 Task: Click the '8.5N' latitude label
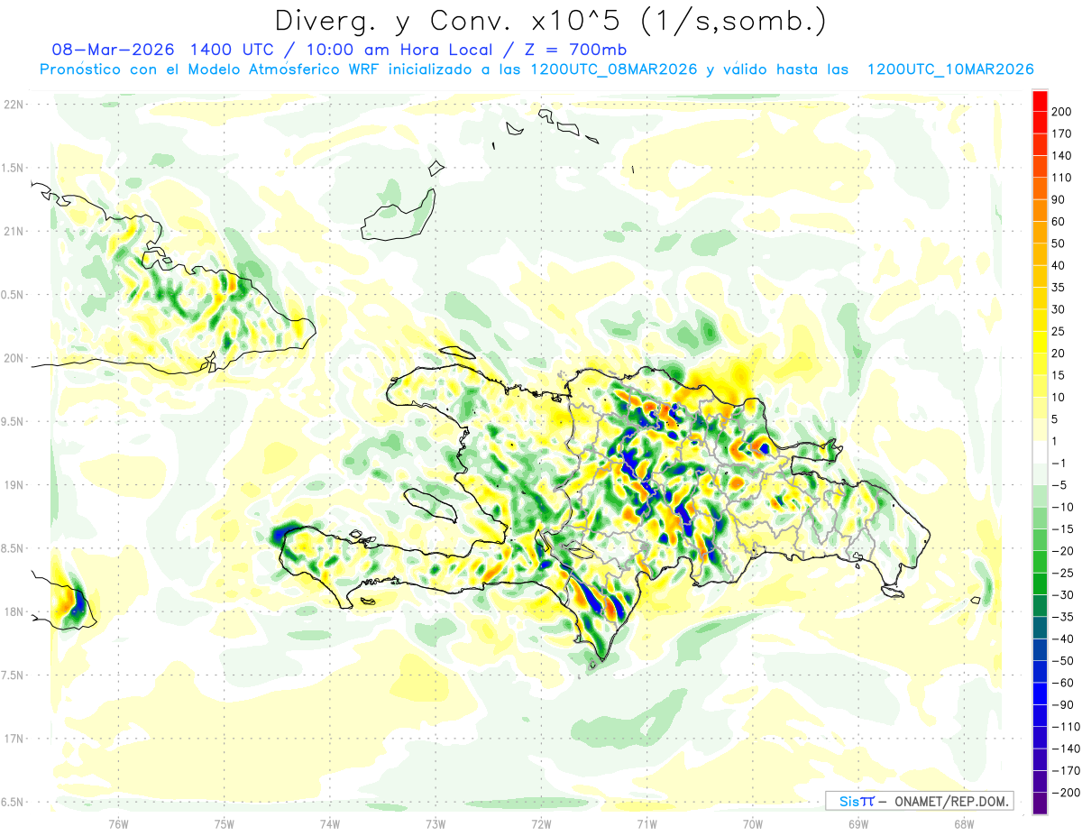click(14, 548)
